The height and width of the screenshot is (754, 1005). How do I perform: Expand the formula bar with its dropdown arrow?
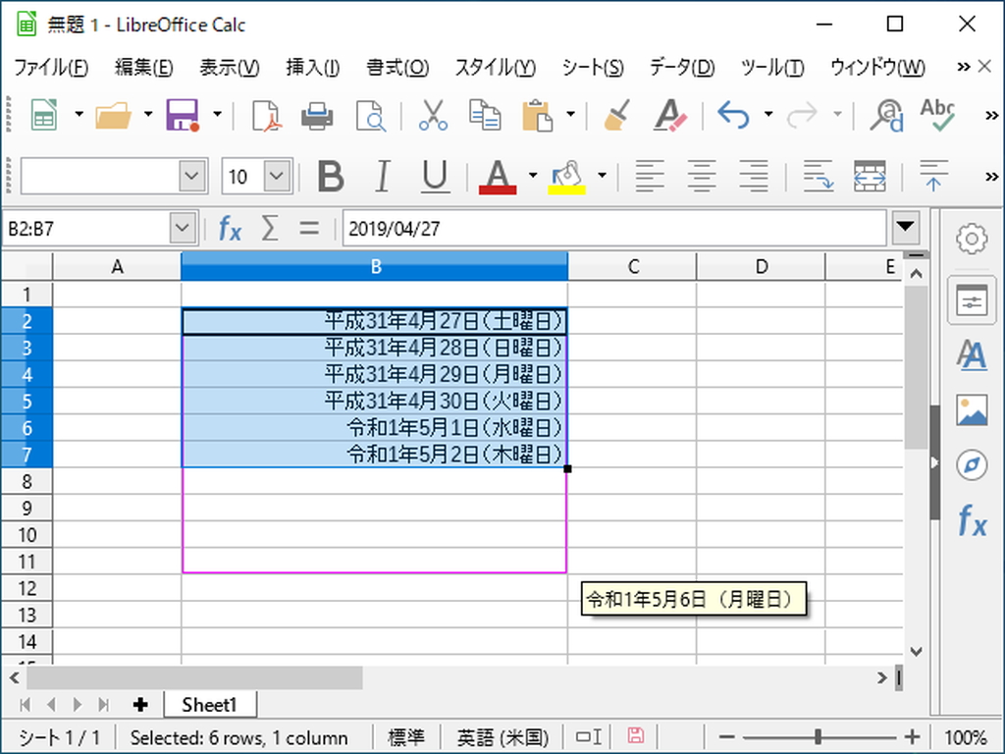904,228
